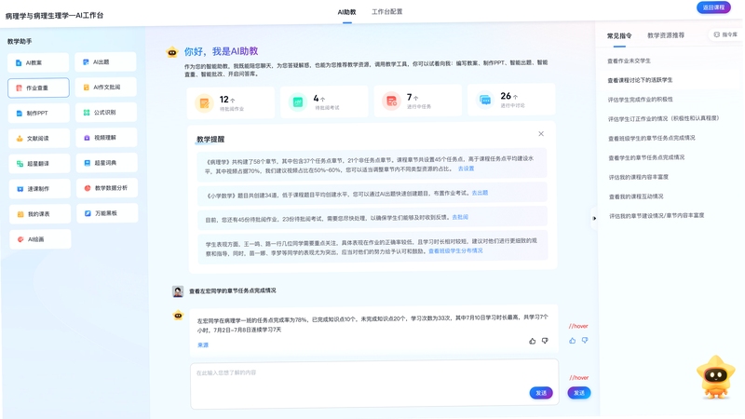This screenshot has width=745, height=419.
Task: Select command 评估学生订正作业的情况
Action: [663, 118]
